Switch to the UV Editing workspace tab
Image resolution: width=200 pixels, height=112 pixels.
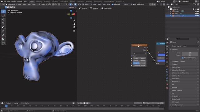tap(55, 2)
